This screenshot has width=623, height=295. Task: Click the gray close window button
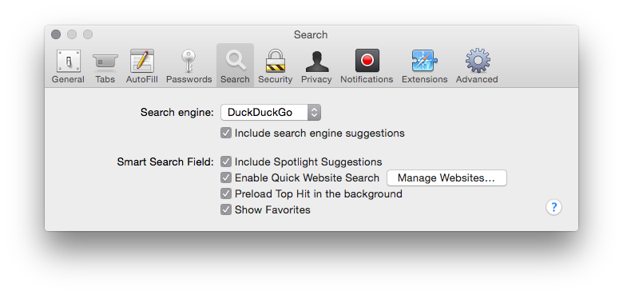pos(56,34)
